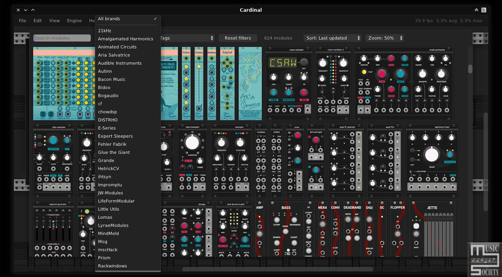502x277 pixels.
Task: Filter by LyraeModules brand
Action: (x=128, y=226)
